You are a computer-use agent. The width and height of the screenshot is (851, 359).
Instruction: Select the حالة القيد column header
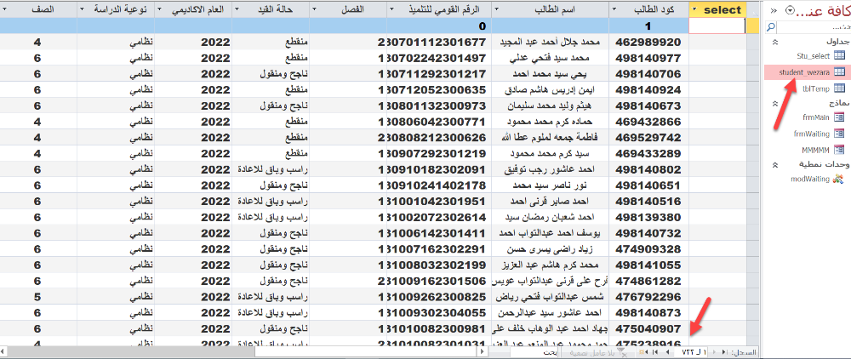[271, 9]
